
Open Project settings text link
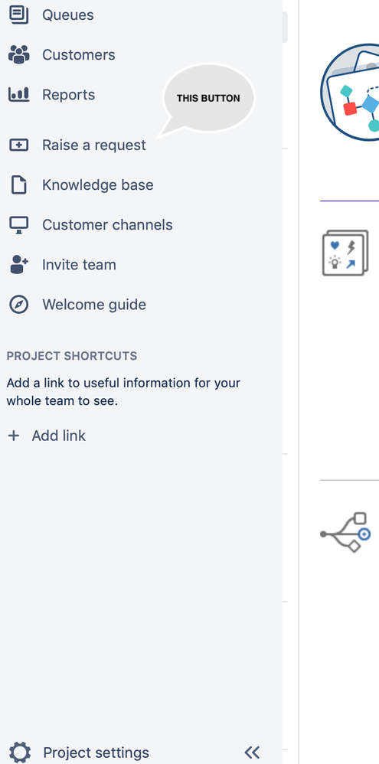point(96,753)
